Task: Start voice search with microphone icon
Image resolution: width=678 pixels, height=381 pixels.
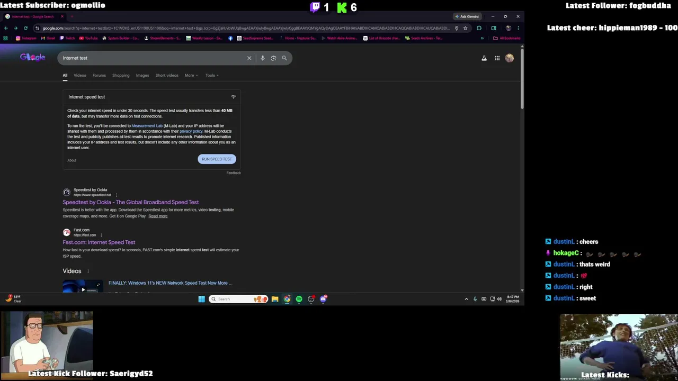Action: 262,58
